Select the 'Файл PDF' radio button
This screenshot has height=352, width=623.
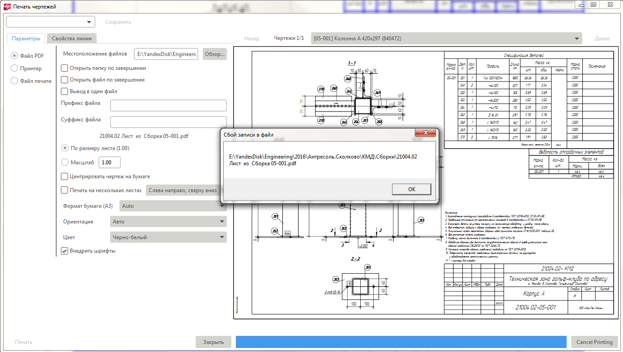click(x=15, y=56)
